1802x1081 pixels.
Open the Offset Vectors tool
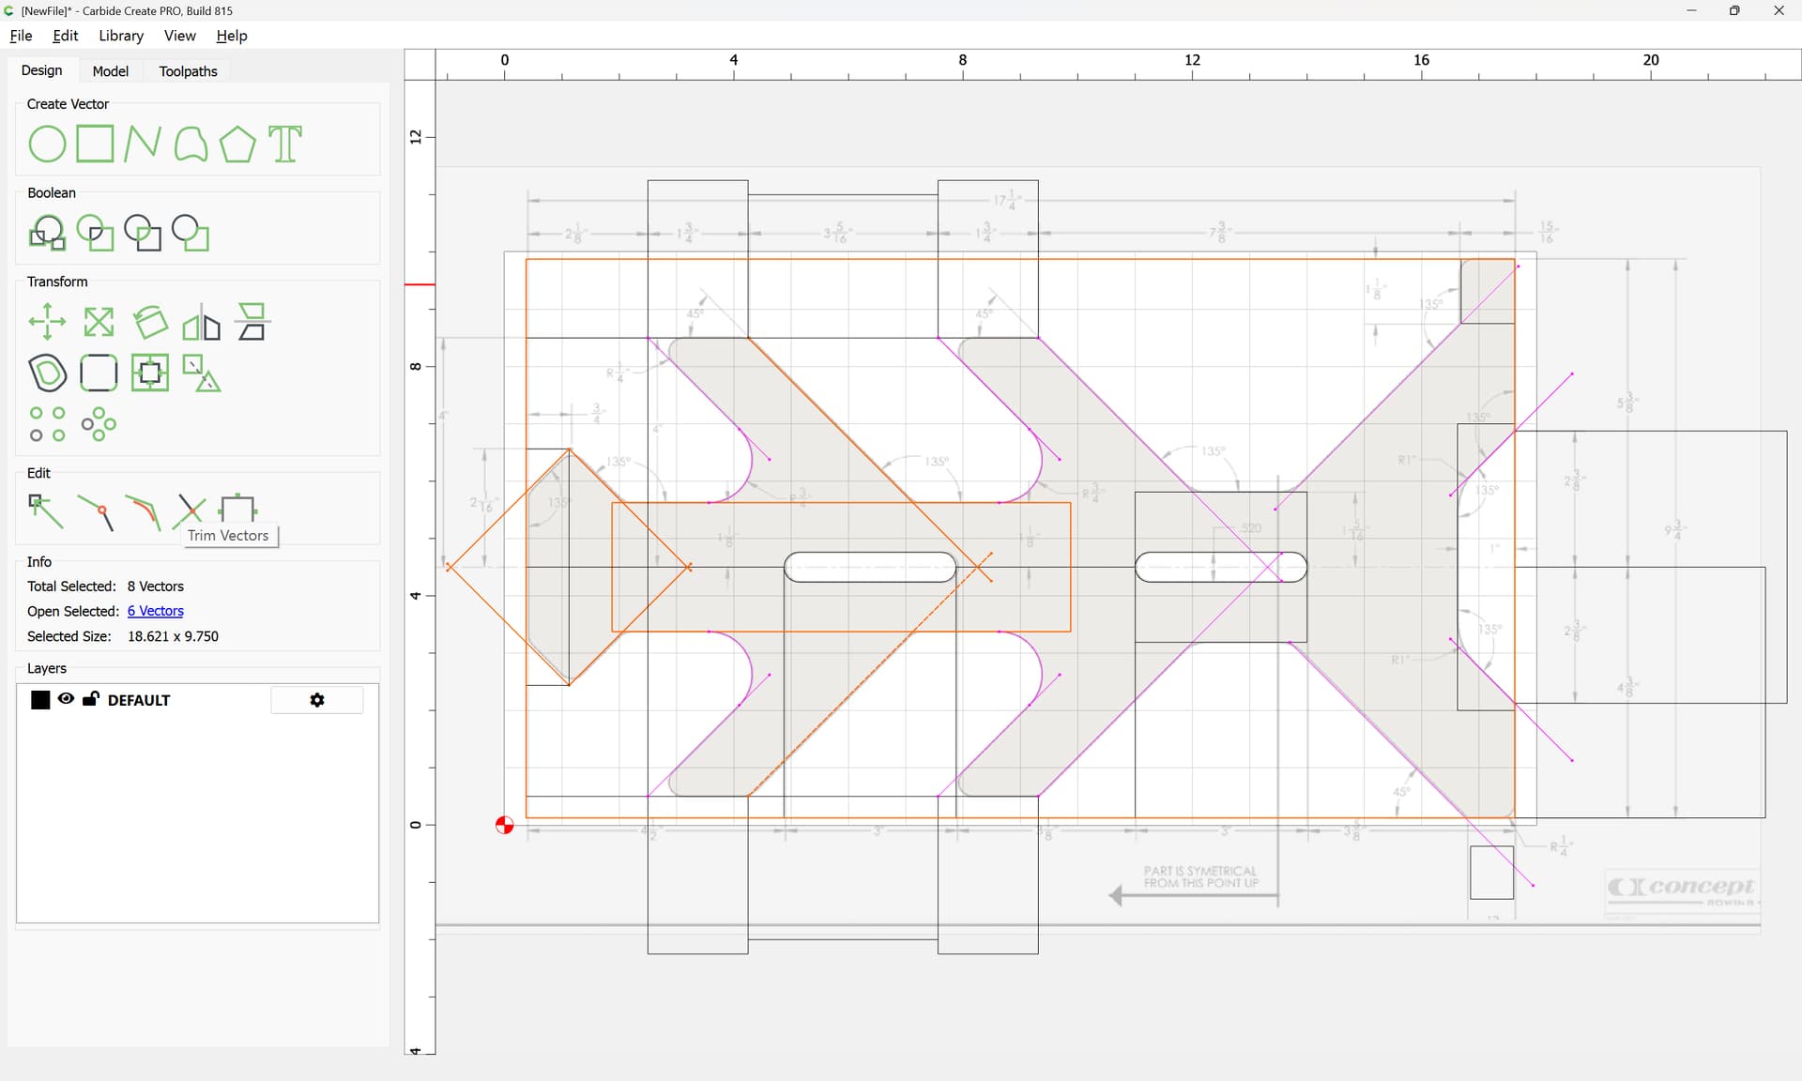click(x=47, y=373)
